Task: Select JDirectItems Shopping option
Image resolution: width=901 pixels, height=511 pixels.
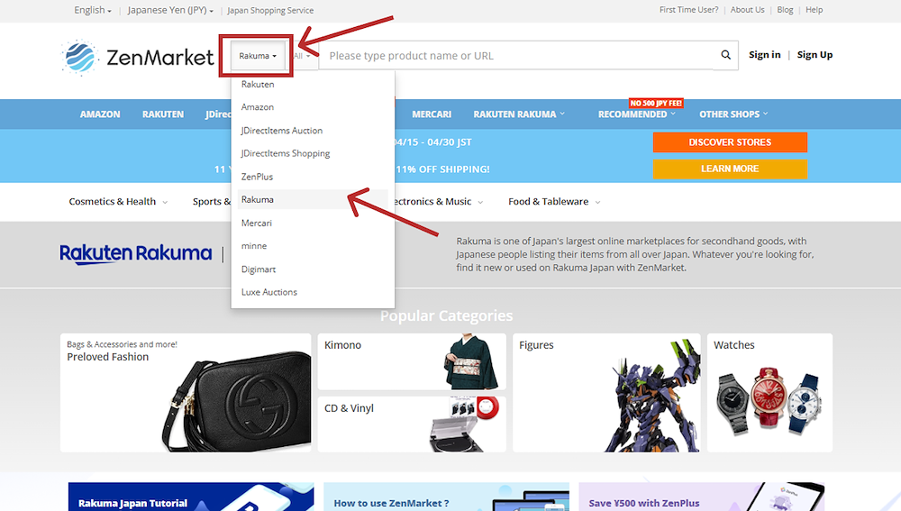Action: coord(313,153)
